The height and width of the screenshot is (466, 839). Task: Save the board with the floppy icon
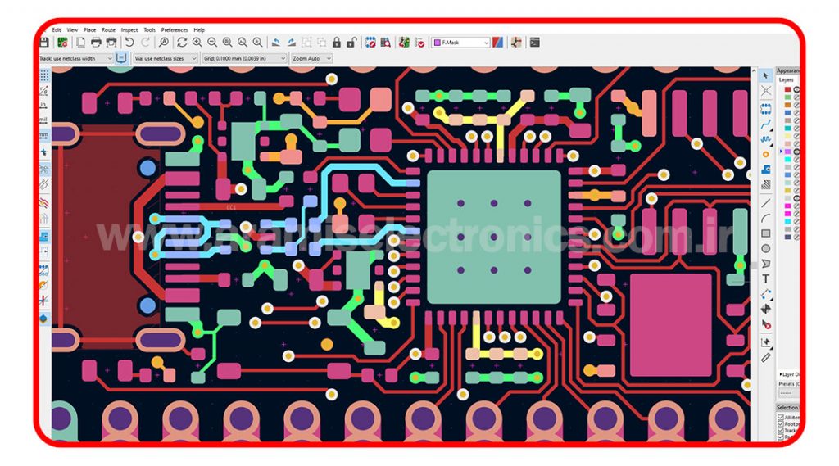click(44, 43)
